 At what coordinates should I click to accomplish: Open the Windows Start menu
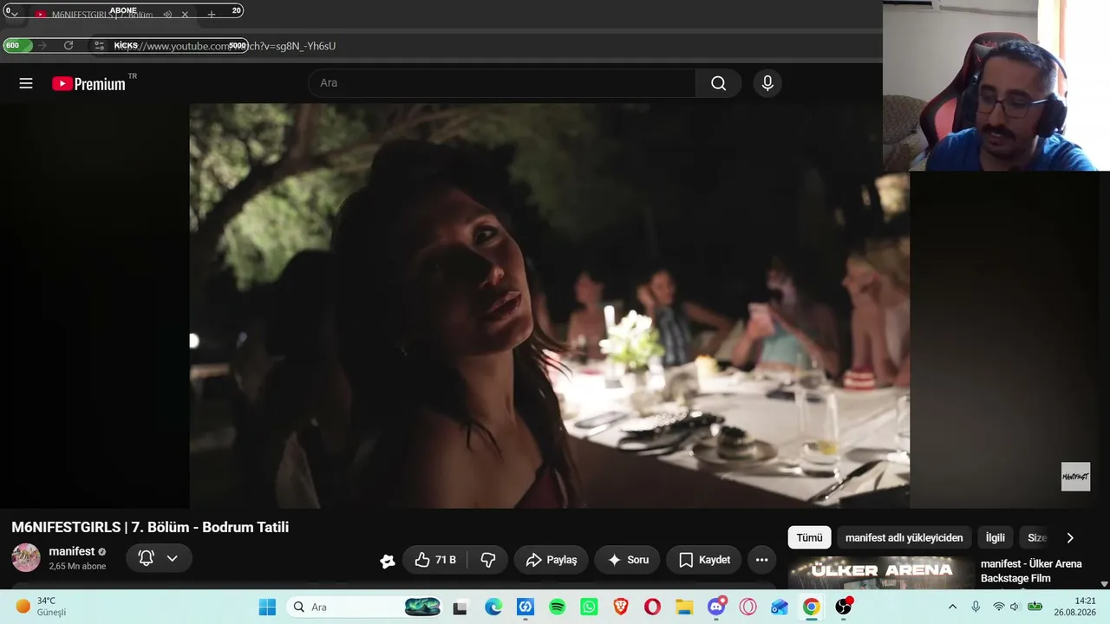pos(267,607)
